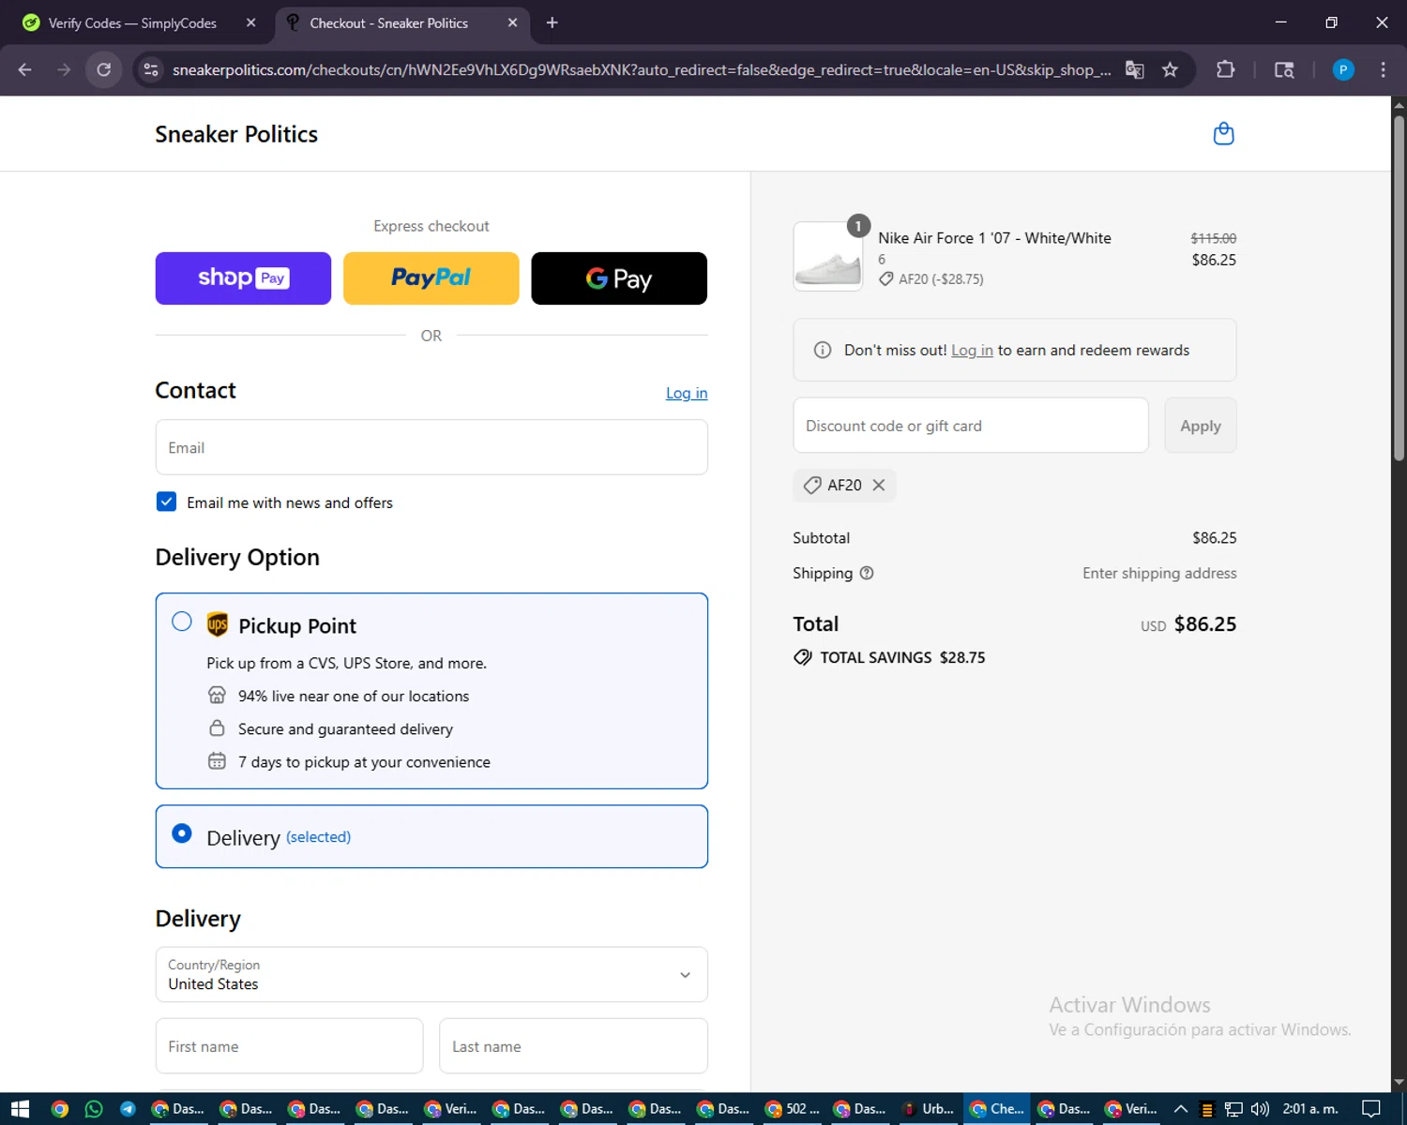1407x1125 pixels.
Task: Open a new browser tab
Action: click(x=552, y=22)
